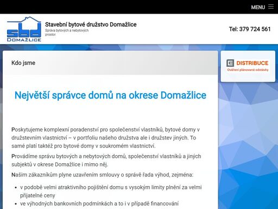Open the hamburger menu icon

point(271,7)
